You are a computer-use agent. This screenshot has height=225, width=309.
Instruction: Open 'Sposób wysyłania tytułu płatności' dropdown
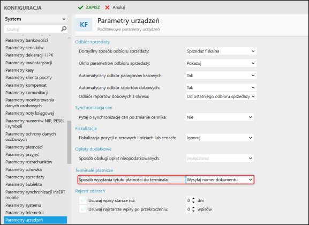point(220,179)
